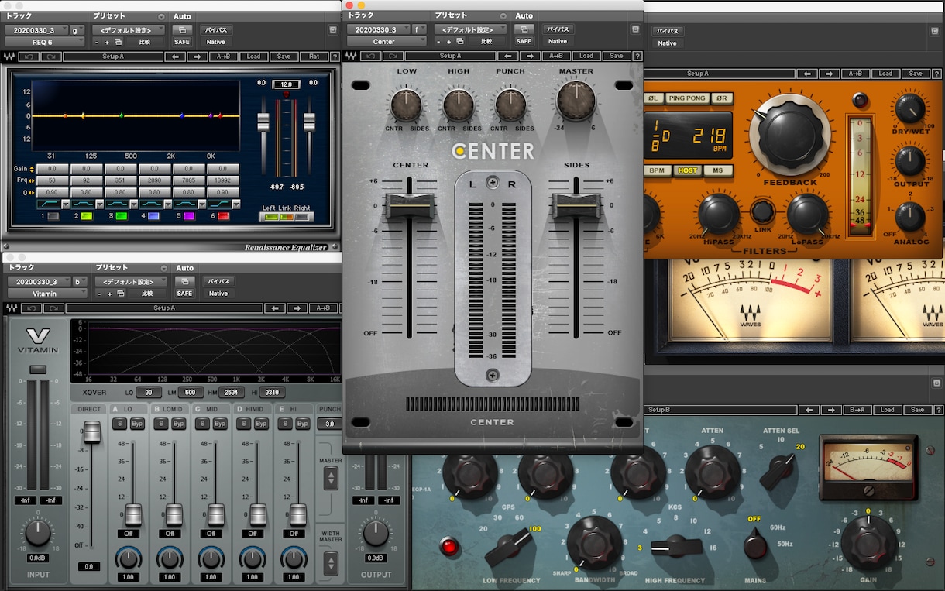The image size is (945, 591).
Task: Bypass the Vitamin MID band
Action: (219, 424)
